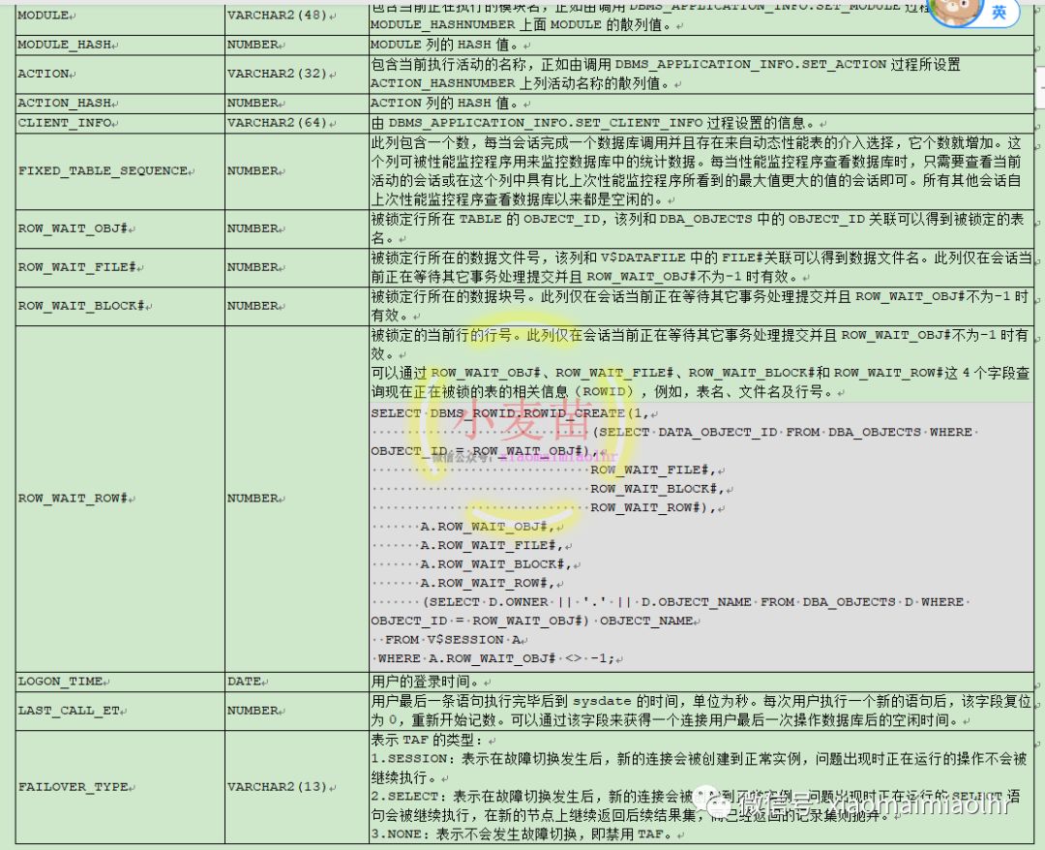Click the VARCHAR2(64) datatype cell
Image resolution: width=1045 pixels, height=850 pixels.
[297, 123]
